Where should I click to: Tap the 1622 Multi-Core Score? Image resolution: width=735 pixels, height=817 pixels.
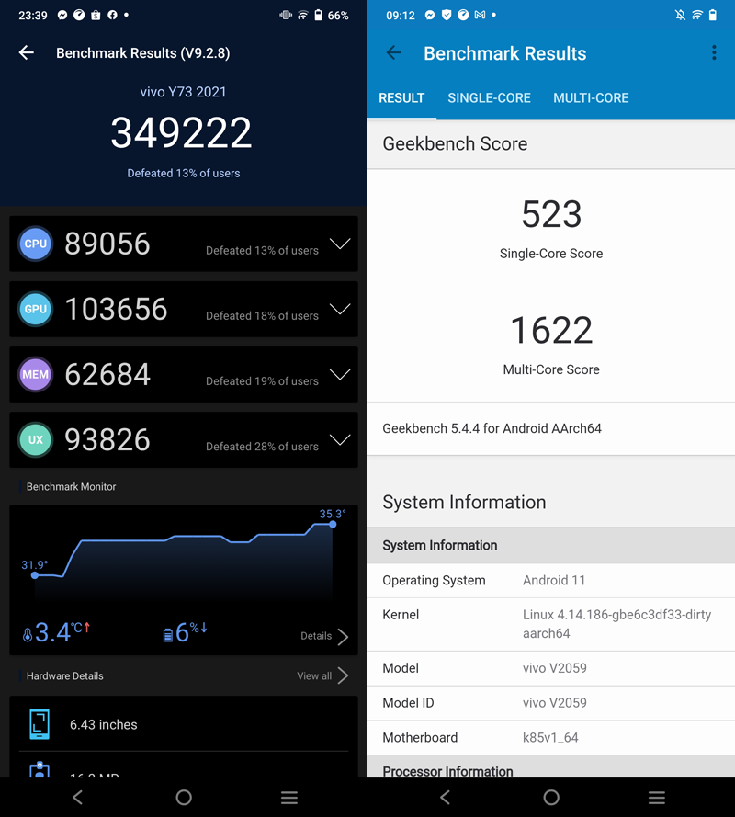pos(551,330)
